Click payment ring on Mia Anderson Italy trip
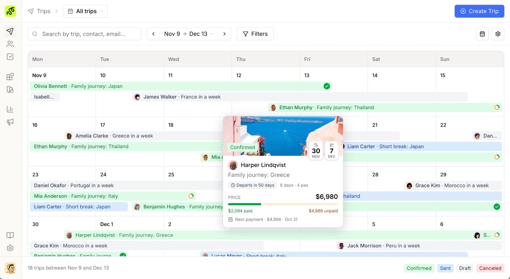The width and height of the screenshot is (510, 279). tap(191, 196)
